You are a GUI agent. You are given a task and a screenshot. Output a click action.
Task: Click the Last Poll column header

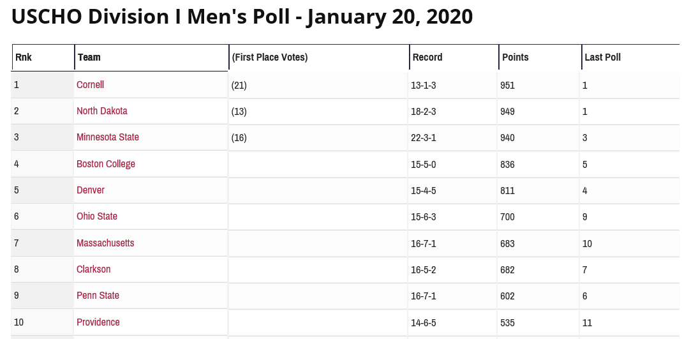602,57
